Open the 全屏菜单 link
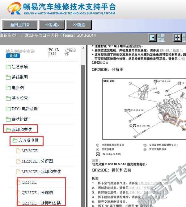 pyautogui.click(x=161, y=38)
